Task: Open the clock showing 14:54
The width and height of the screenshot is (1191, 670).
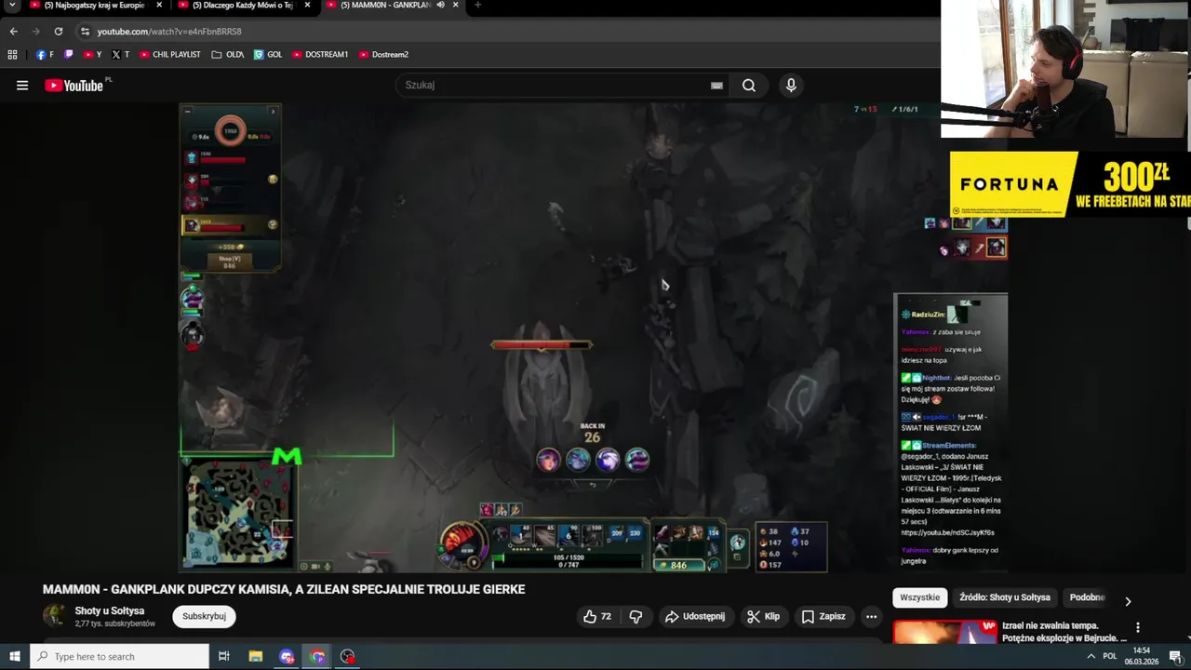Action: click(1141, 657)
